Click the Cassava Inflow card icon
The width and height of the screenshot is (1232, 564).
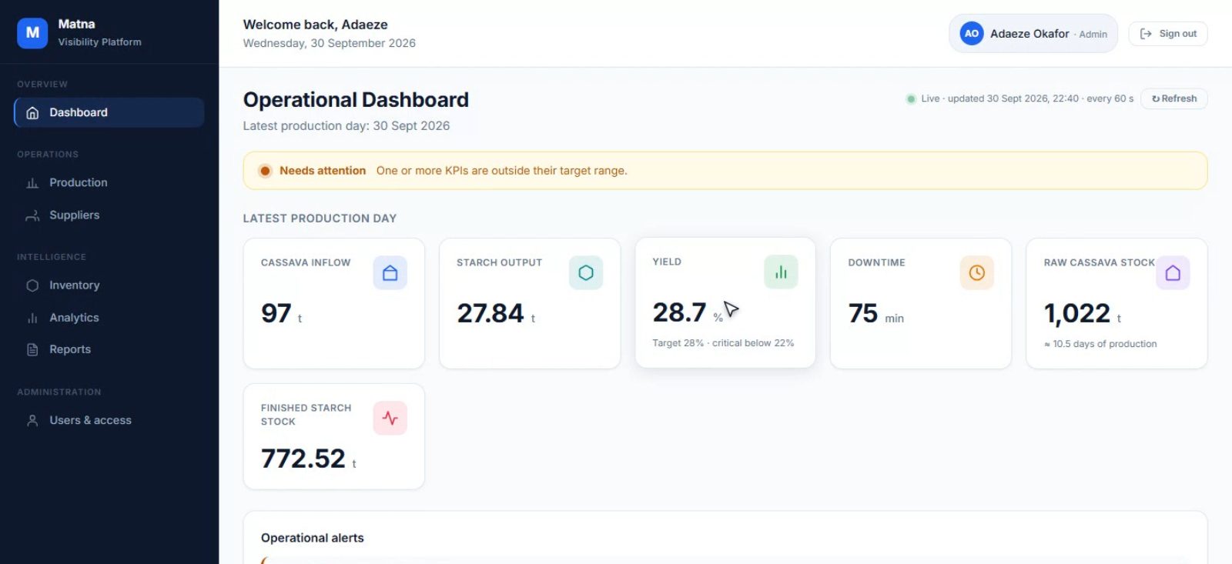390,273
